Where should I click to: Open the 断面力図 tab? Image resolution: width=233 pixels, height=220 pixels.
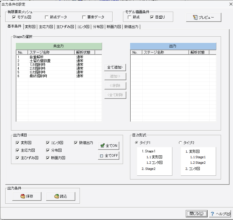click(114, 27)
